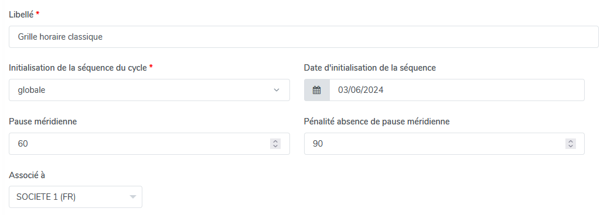Decrease the Pause méridienne value with down arrow
The width and height of the screenshot is (607, 215).
pos(275,146)
